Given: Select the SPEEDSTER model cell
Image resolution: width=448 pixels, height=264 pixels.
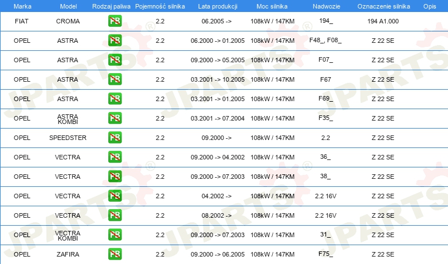Looking at the screenshot, I should 68,138.
